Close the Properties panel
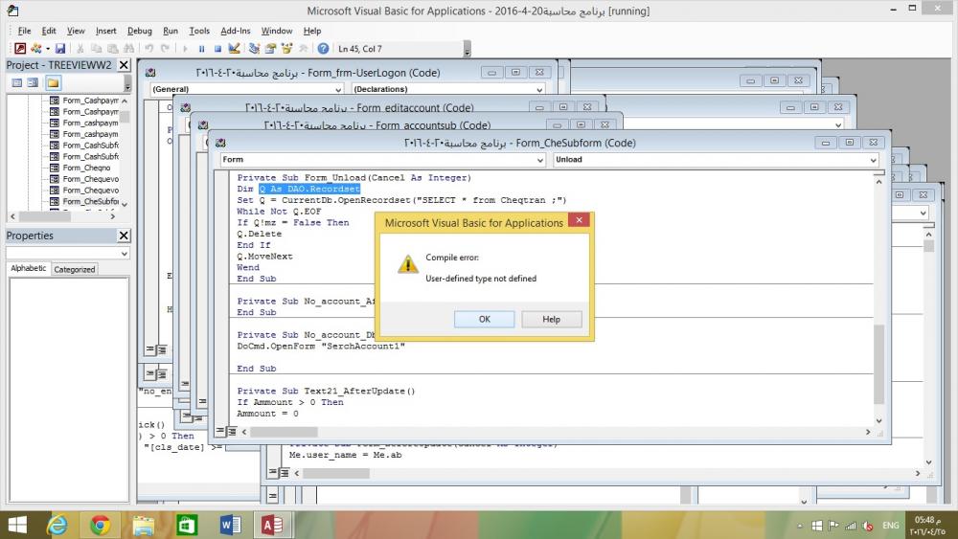This screenshot has height=539, width=958. [x=124, y=235]
